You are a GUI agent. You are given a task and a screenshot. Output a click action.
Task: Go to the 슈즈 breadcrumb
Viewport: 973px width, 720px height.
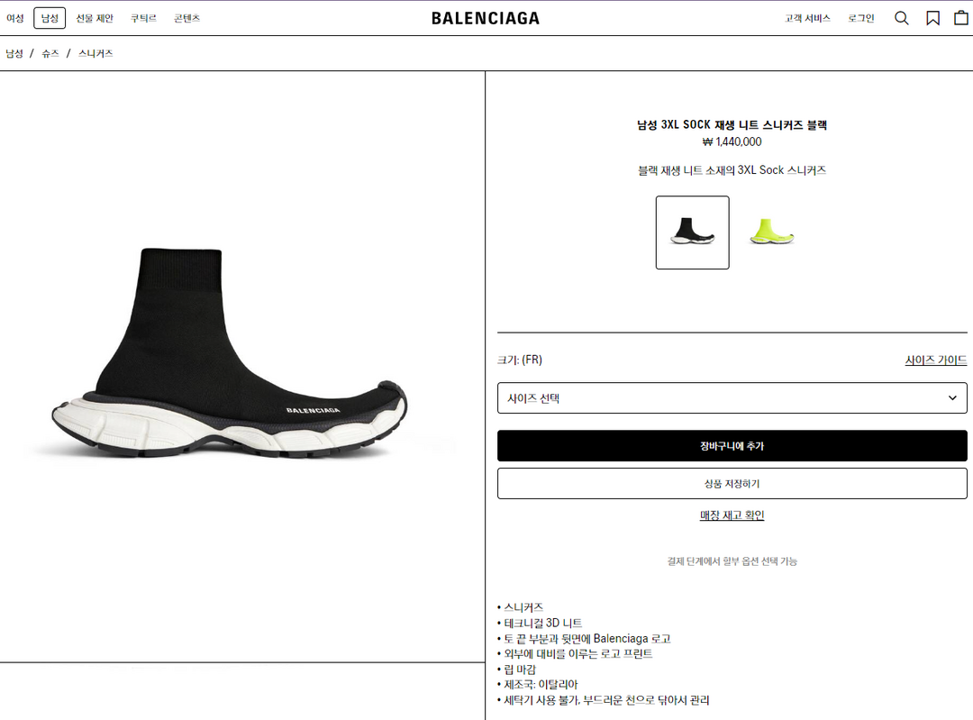(x=50, y=53)
